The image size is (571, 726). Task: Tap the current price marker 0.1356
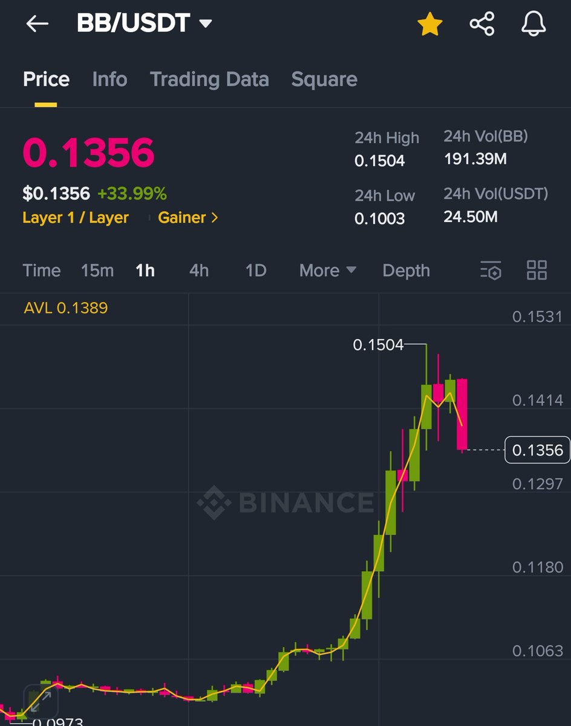click(x=537, y=450)
